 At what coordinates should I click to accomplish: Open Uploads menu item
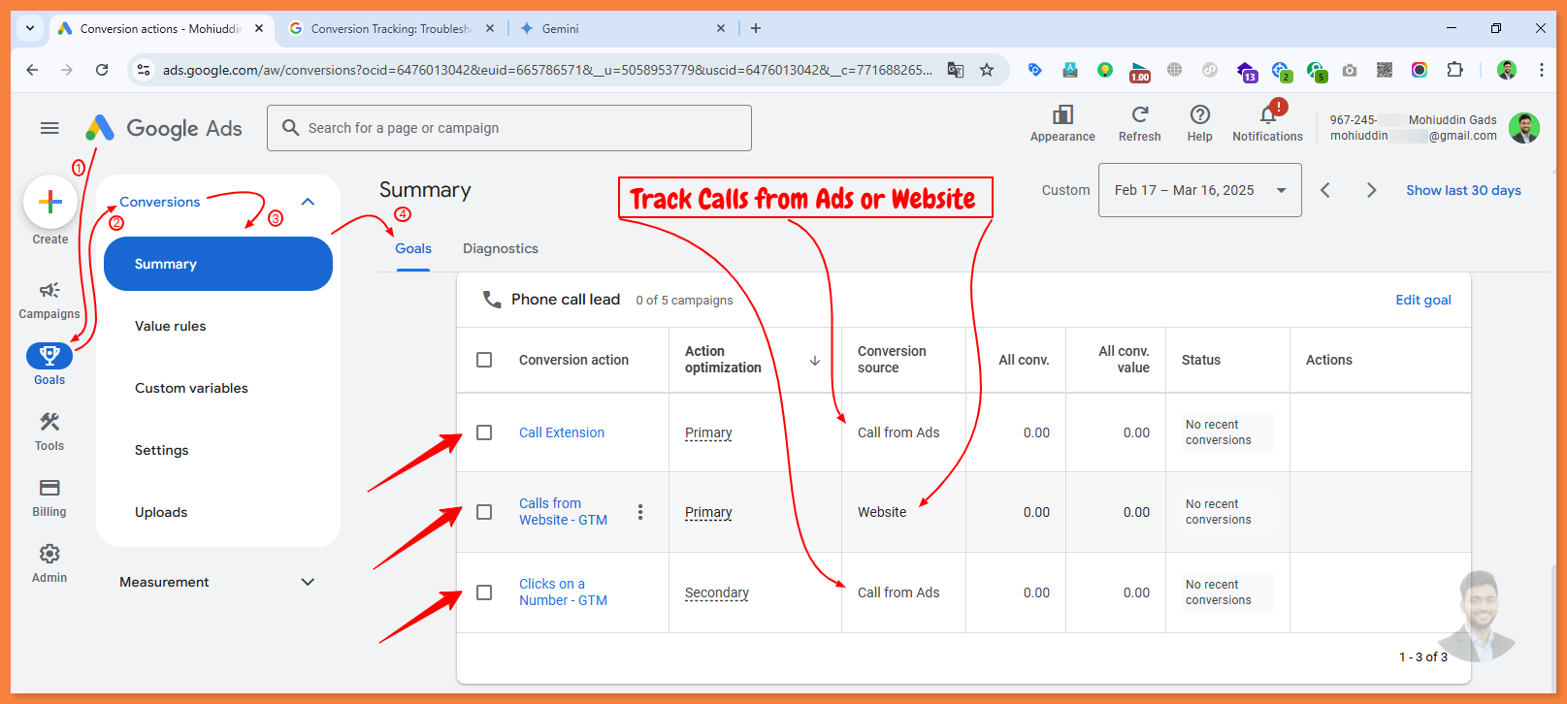pyautogui.click(x=161, y=512)
